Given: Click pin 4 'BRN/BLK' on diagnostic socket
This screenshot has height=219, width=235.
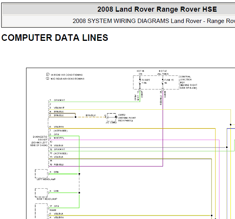Looking at the screenshot, I should pos(59,112).
